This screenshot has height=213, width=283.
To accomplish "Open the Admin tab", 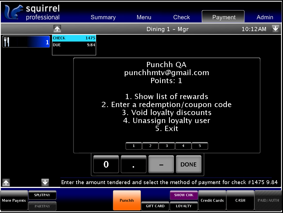I will pos(265,17).
